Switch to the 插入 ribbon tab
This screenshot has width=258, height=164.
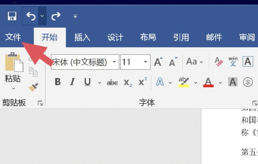coord(82,37)
